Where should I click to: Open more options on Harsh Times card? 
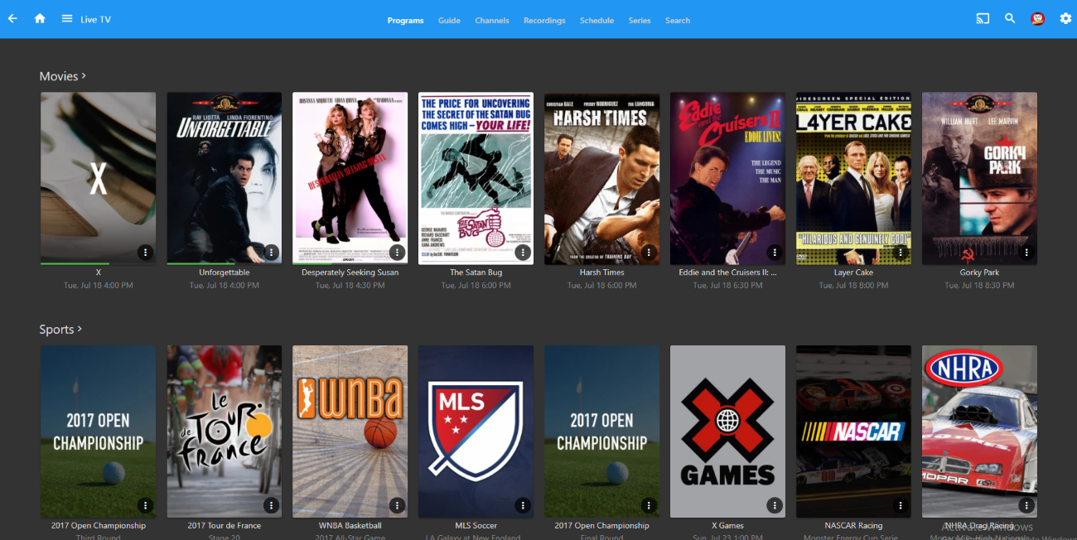click(649, 252)
